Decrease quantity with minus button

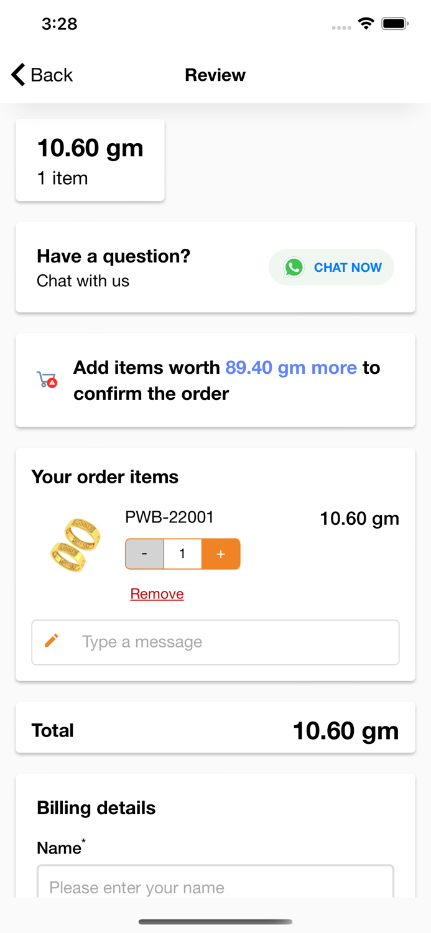[x=144, y=554]
